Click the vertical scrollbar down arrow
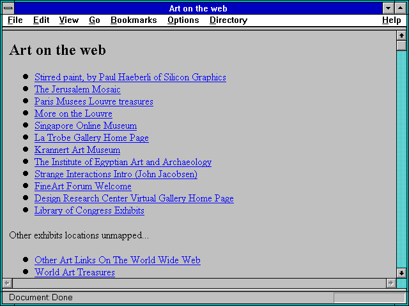Screen dimensions: 409x306 401,273
